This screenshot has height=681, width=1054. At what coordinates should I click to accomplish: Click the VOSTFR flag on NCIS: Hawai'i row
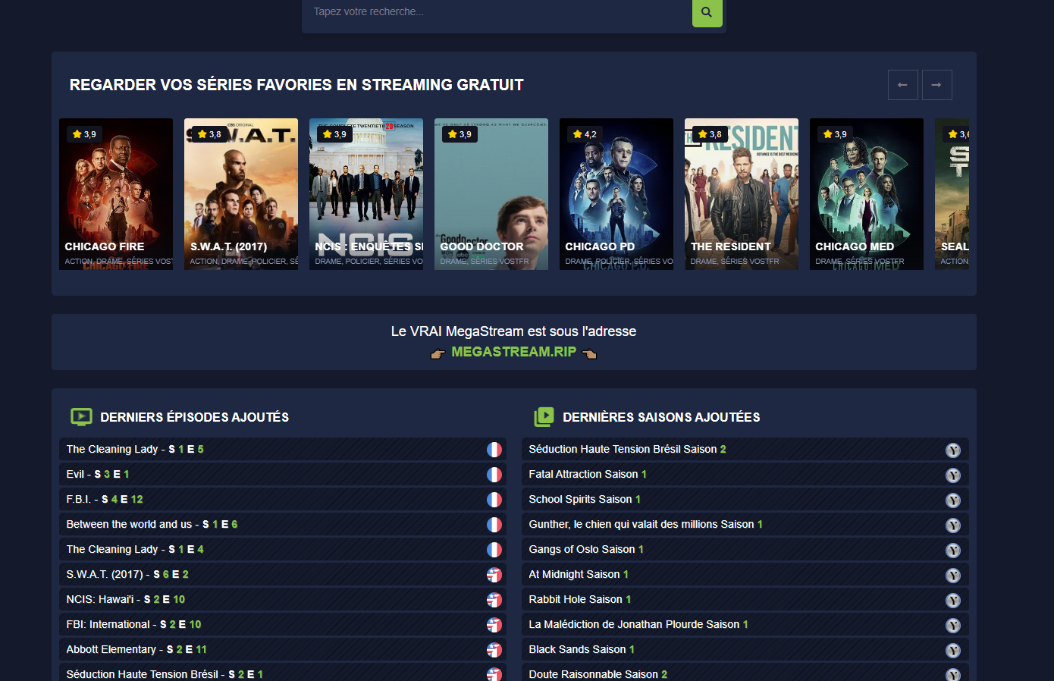[x=494, y=600]
